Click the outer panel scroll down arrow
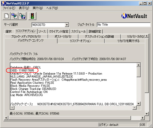Screen dimensions: 153x128 pos(147,114)
